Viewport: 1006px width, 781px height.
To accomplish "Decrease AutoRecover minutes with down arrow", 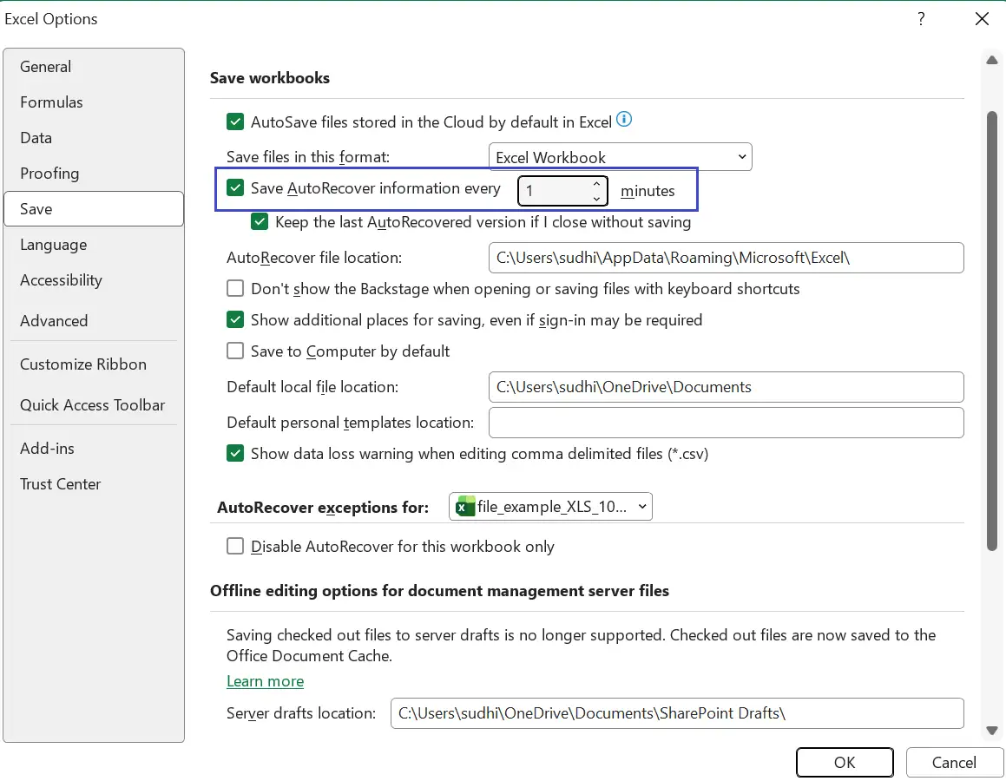I will pos(596,198).
